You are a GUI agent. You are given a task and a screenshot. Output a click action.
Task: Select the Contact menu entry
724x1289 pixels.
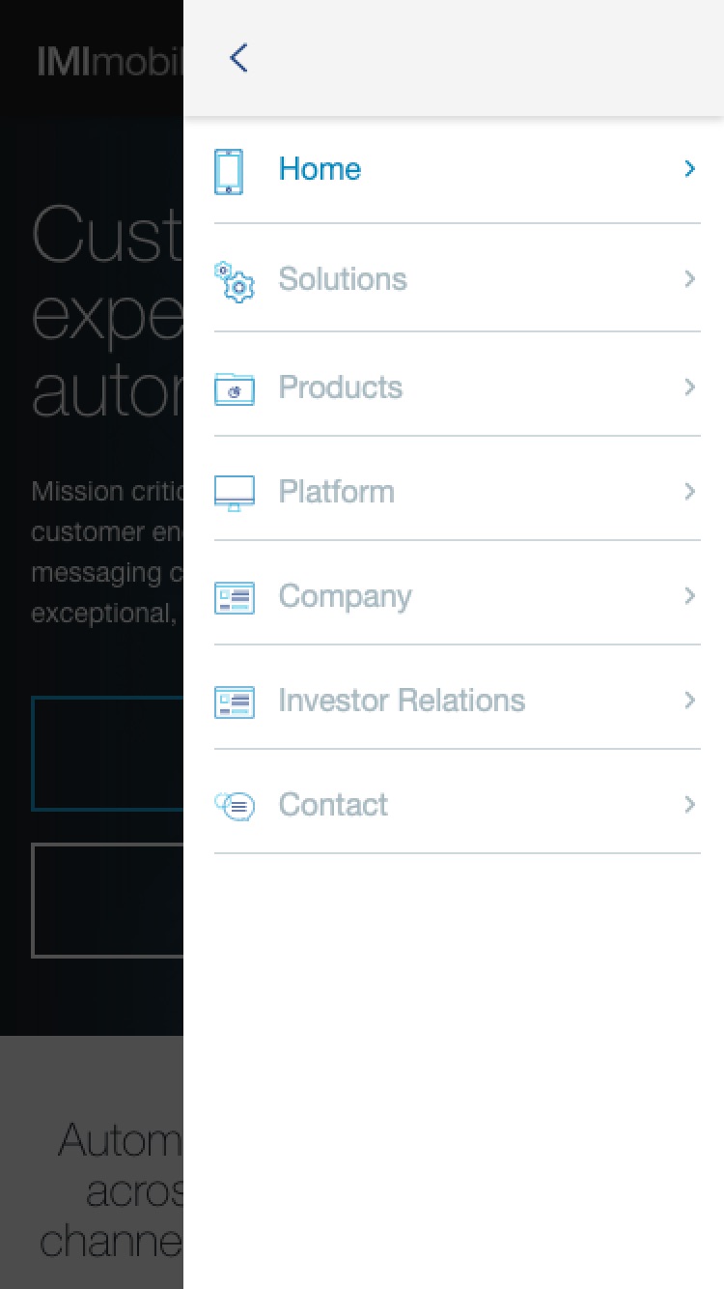pos(333,804)
